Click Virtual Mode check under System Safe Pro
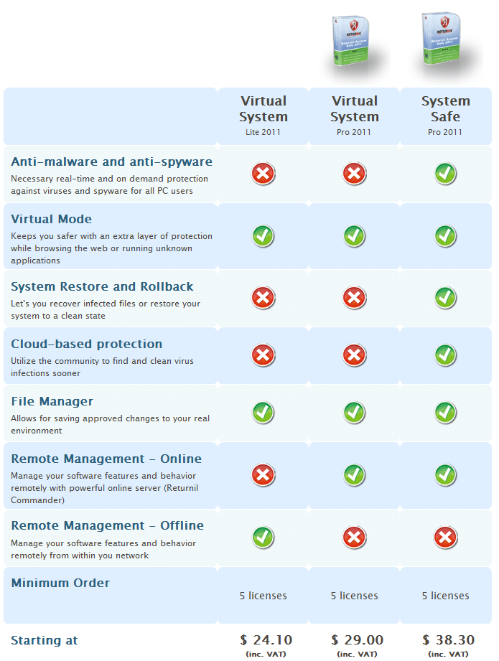 [x=445, y=236]
